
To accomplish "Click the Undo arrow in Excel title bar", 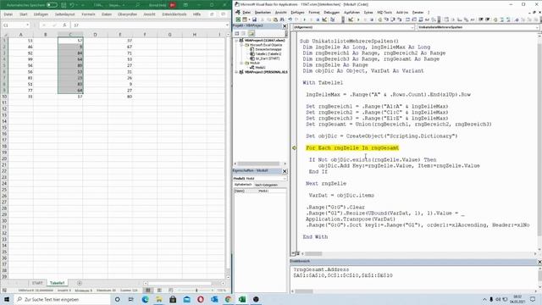I will pos(72,5).
